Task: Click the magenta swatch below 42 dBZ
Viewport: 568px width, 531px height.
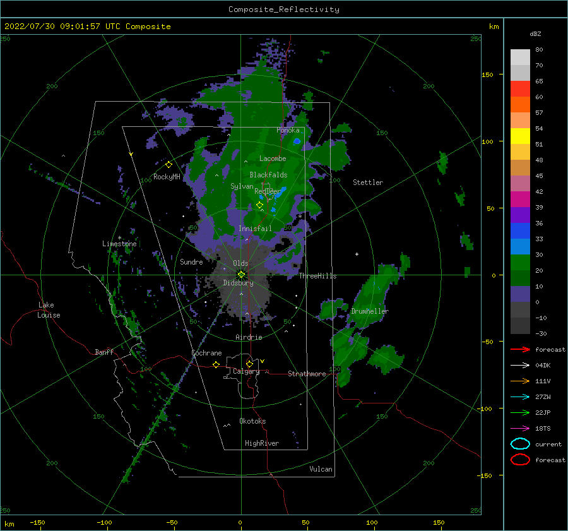Action: click(520, 200)
